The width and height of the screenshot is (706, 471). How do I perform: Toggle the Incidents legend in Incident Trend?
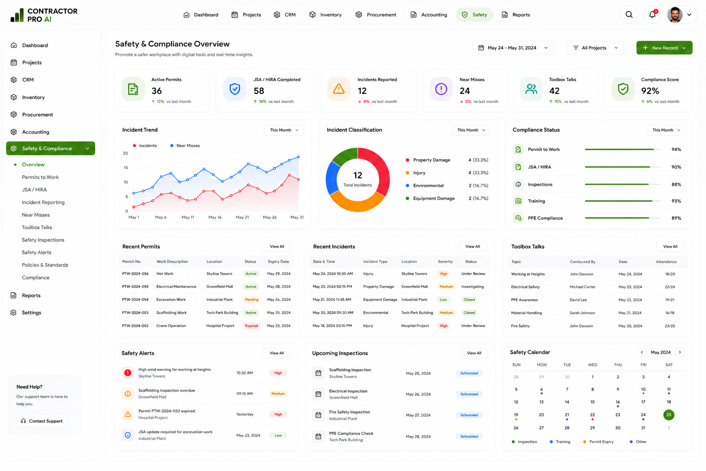click(145, 146)
